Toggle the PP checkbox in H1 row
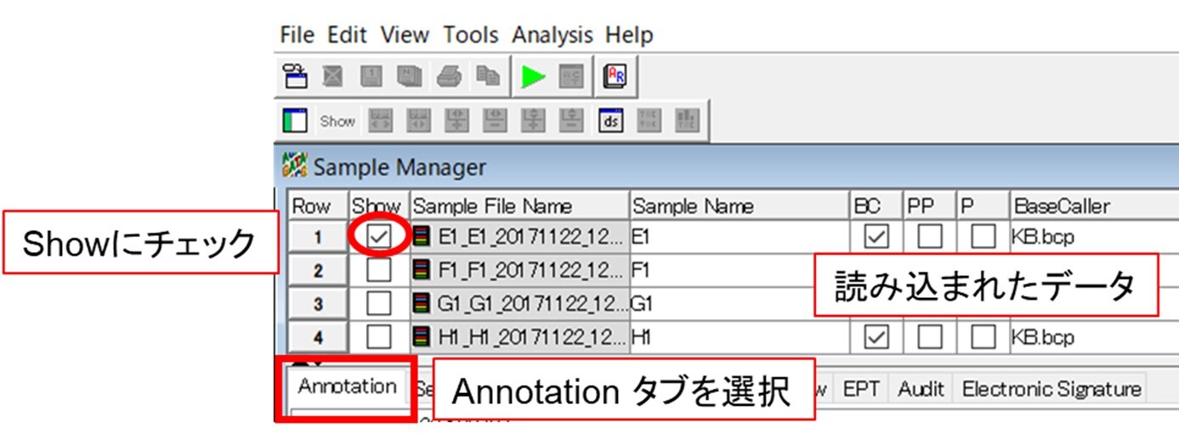1179x433 pixels. point(929,337)
